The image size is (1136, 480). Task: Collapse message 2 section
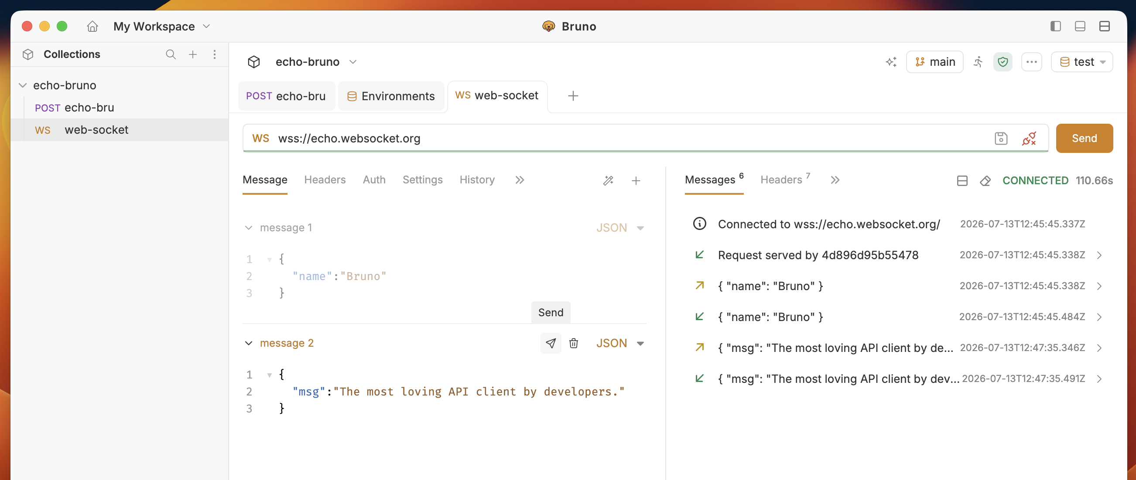pyautogui.click(x=249, y=343)
